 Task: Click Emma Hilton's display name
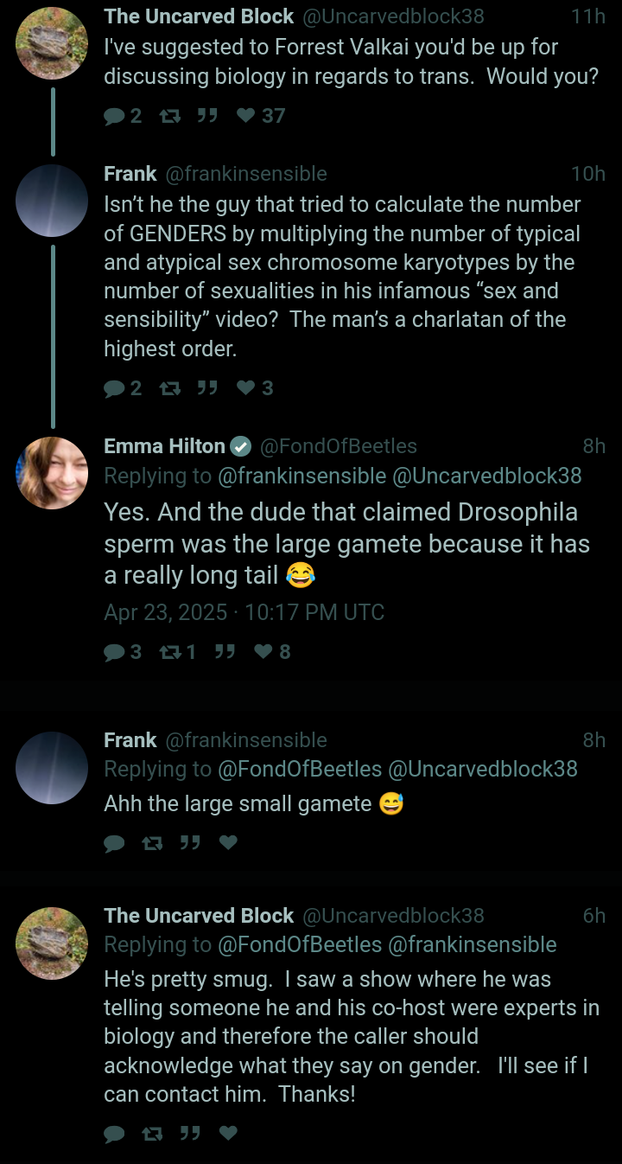pos(164,446)
